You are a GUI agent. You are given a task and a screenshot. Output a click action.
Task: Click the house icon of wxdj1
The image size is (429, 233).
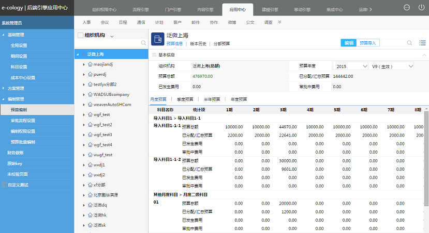coord(90,165)
